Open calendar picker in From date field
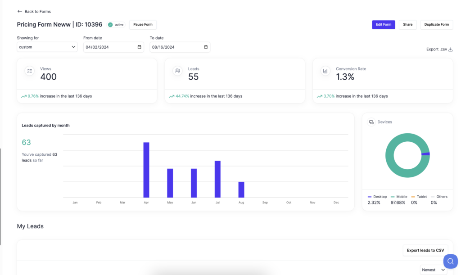The width and height of the screenshot is (461, 275). [x=140, y=47]
